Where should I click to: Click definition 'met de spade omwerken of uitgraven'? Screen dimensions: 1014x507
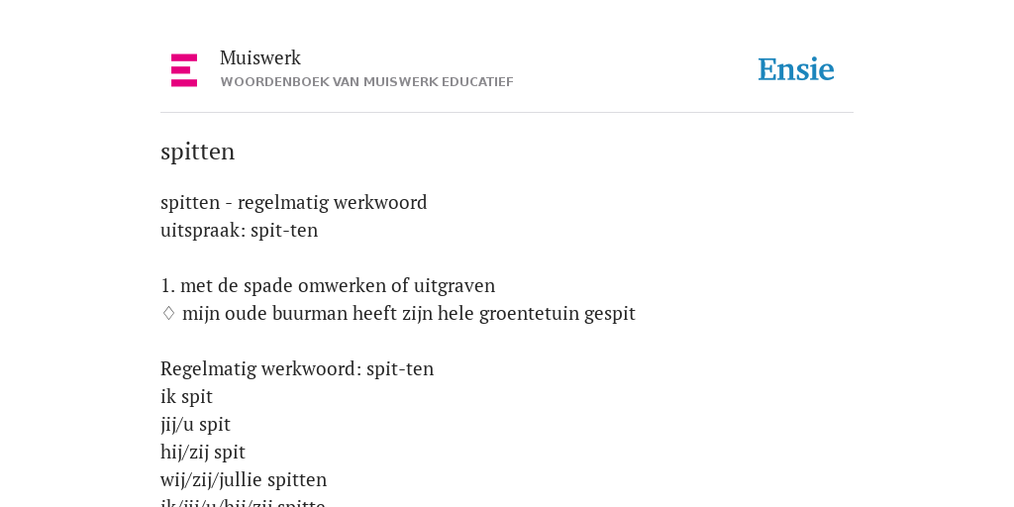338,286
